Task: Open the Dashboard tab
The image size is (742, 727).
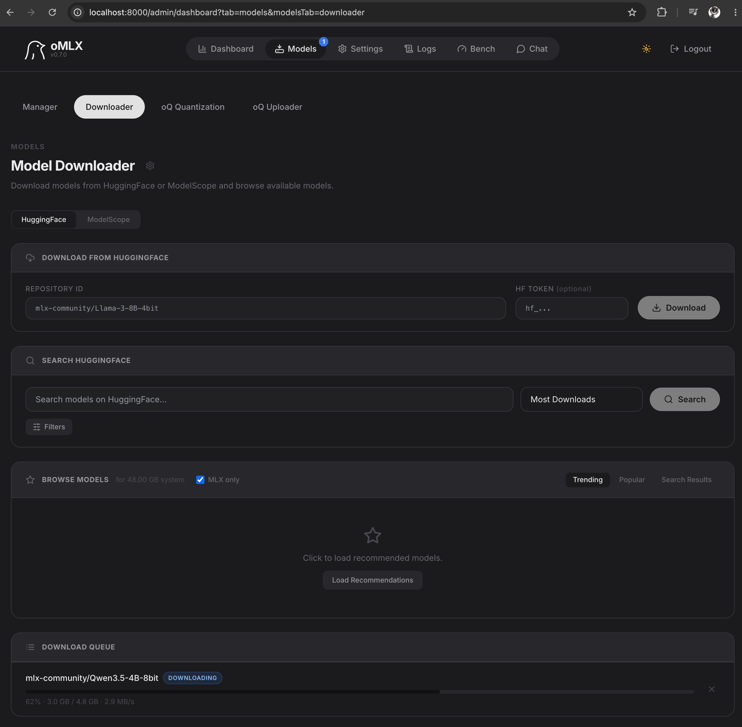Action: point(226,49)
